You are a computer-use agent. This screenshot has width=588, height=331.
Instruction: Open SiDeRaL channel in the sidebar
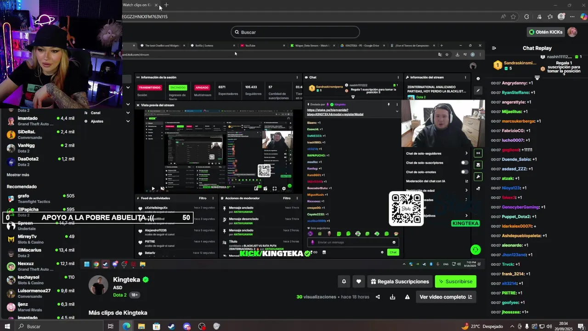[x=40, y=135]
